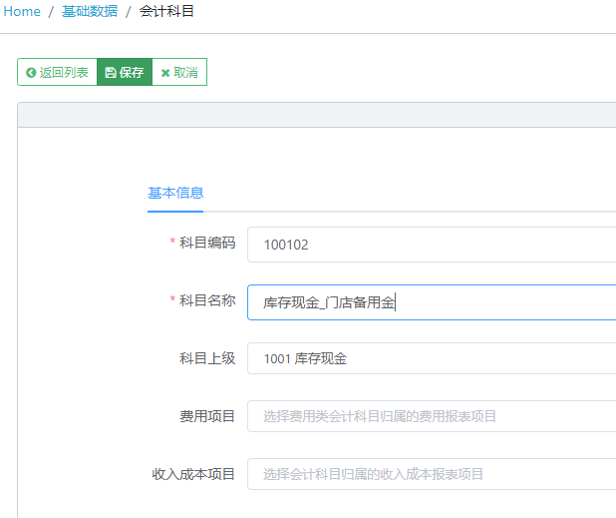This screenshot has width=616, height=518.
Task: Expand the 收入成本项目 selection dropdown
Action: coord(432,474)
